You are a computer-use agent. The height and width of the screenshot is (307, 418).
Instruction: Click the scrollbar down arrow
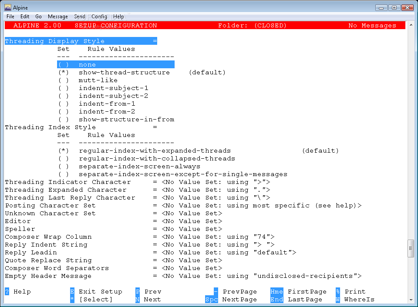coord(411,300)
